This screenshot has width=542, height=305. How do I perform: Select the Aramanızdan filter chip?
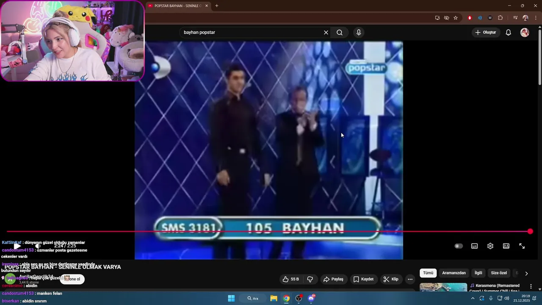454,273
